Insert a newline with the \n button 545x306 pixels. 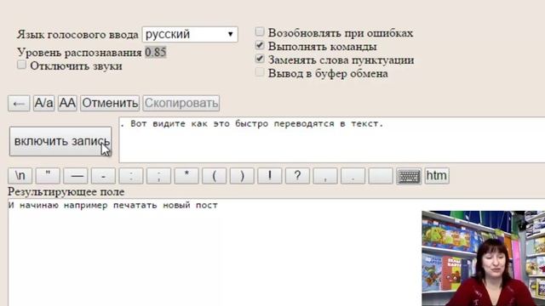tap(20, 176)
